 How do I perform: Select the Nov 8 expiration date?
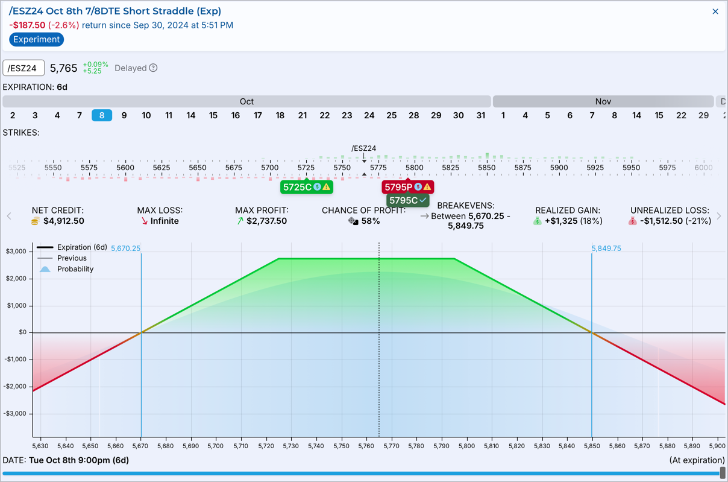click(x=615, y=115)
